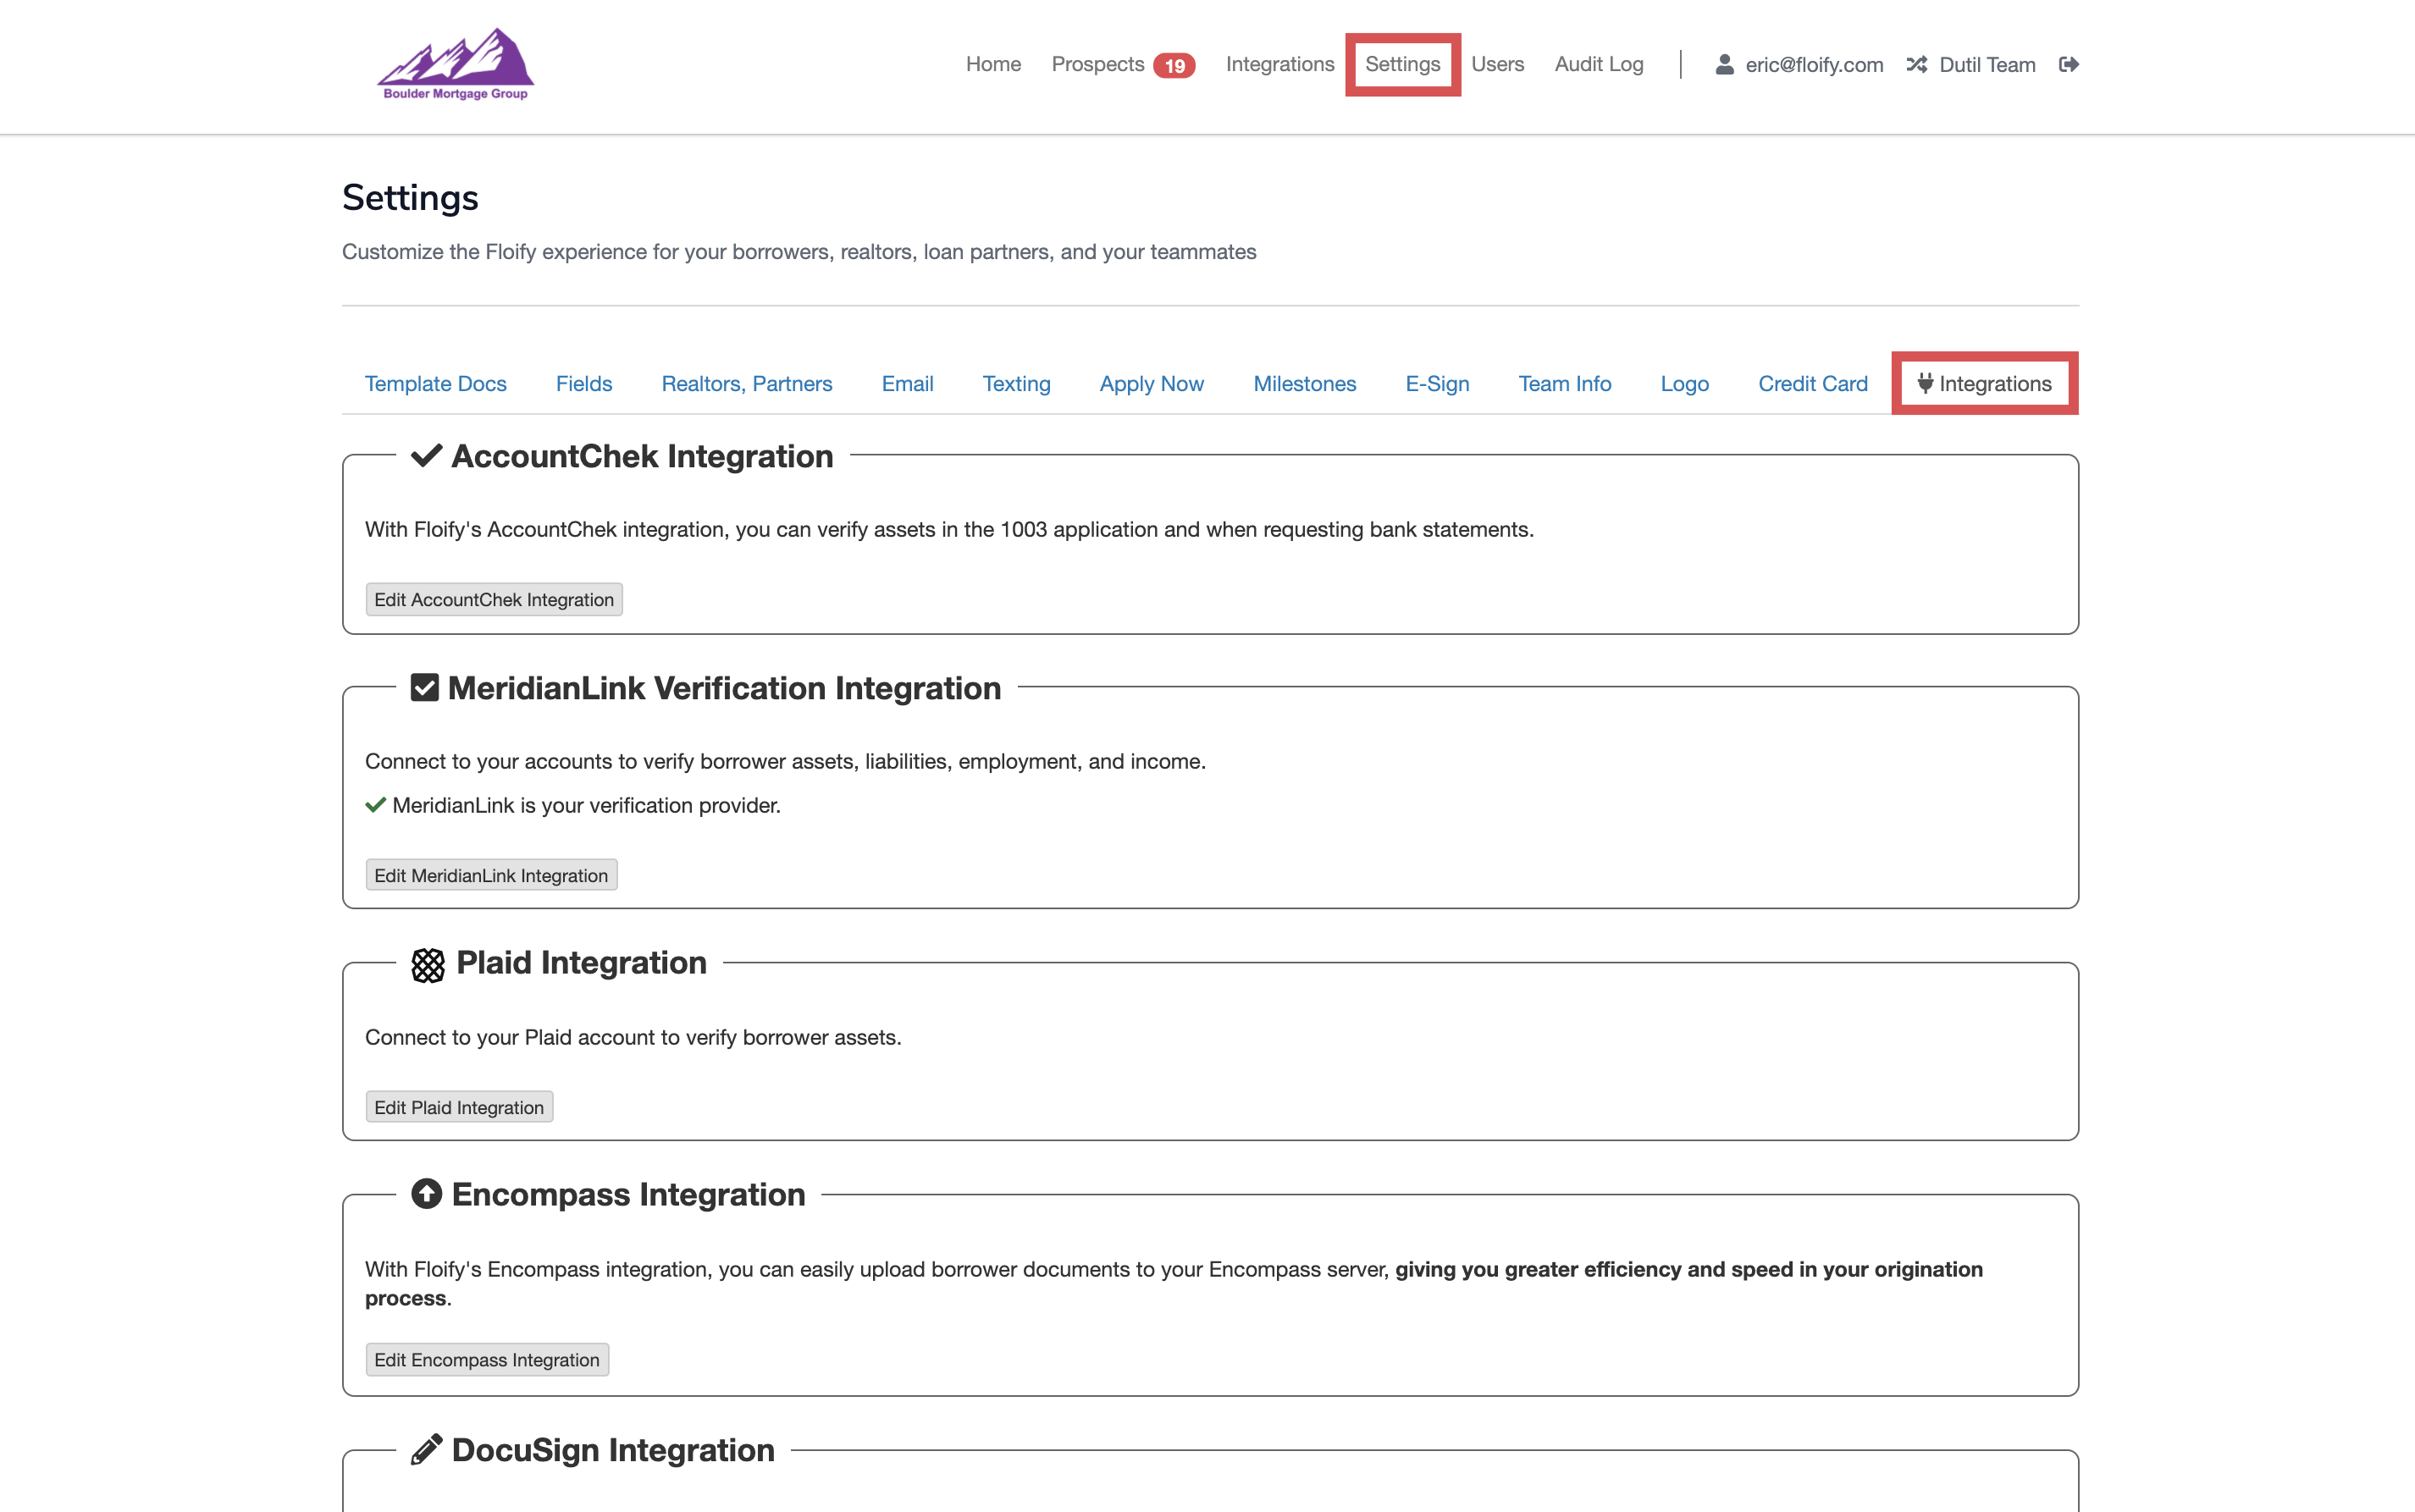Click the team switch shuffle icon
Screen dimensions: 2415x1512
point(1916,64)
